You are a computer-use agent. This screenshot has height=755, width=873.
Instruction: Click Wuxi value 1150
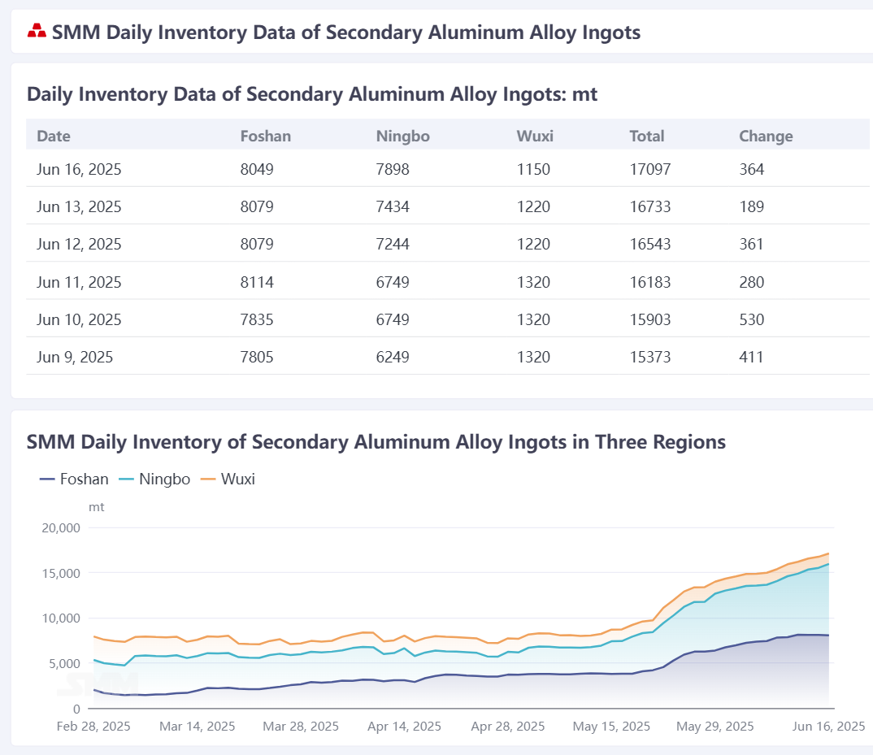tap(533, 169)
